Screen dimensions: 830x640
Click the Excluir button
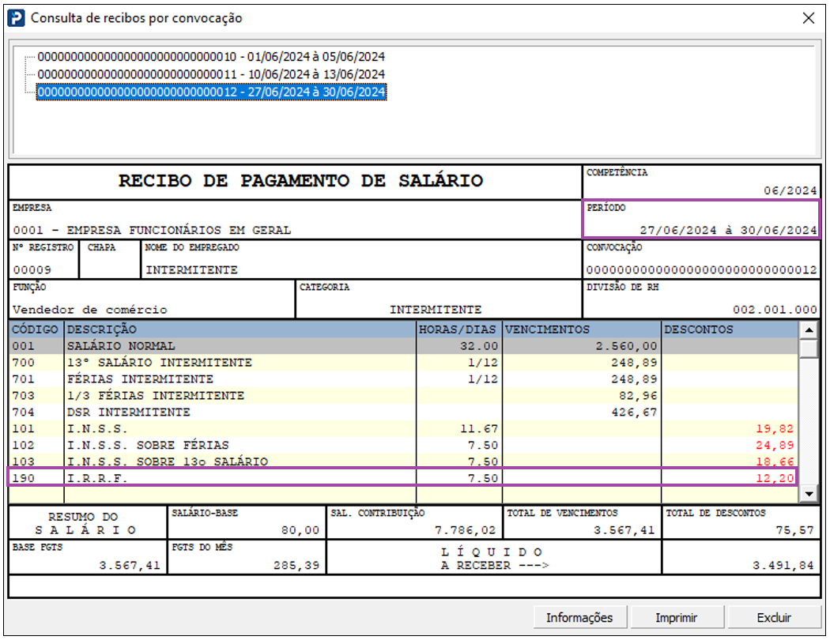pos(773,618)
